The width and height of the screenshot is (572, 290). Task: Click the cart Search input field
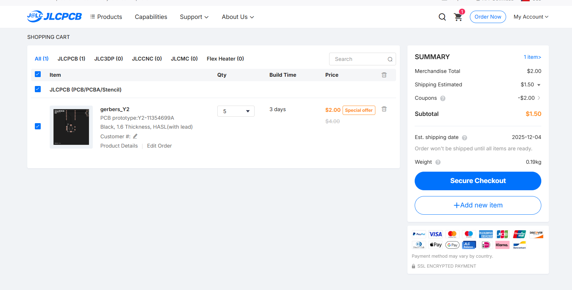coord(359,59)
